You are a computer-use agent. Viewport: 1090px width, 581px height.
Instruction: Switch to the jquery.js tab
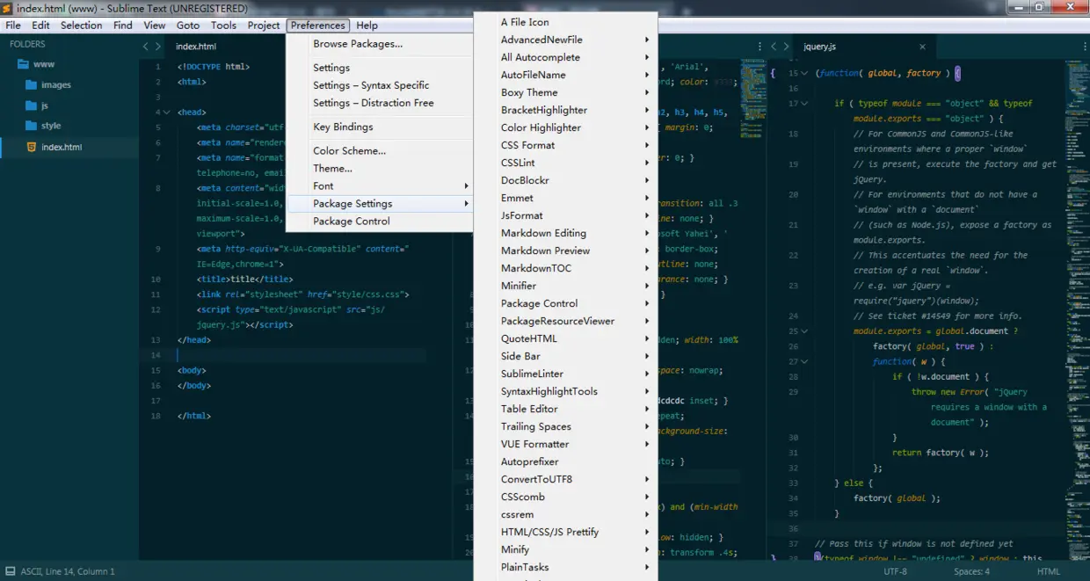tap(819, 47)
